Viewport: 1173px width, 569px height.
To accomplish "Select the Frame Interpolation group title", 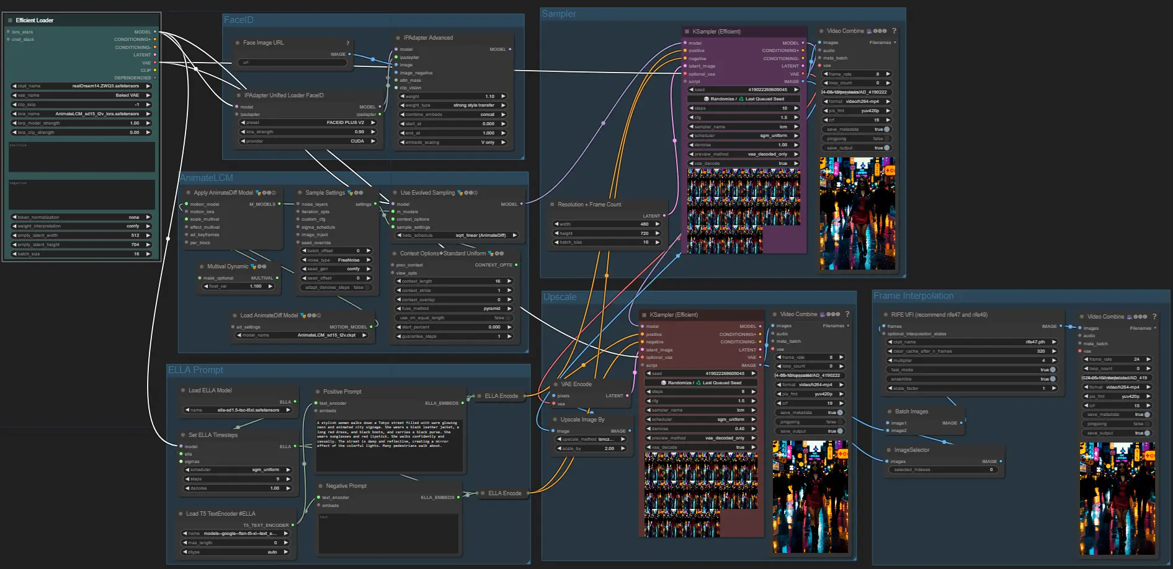I will [913, 296].
